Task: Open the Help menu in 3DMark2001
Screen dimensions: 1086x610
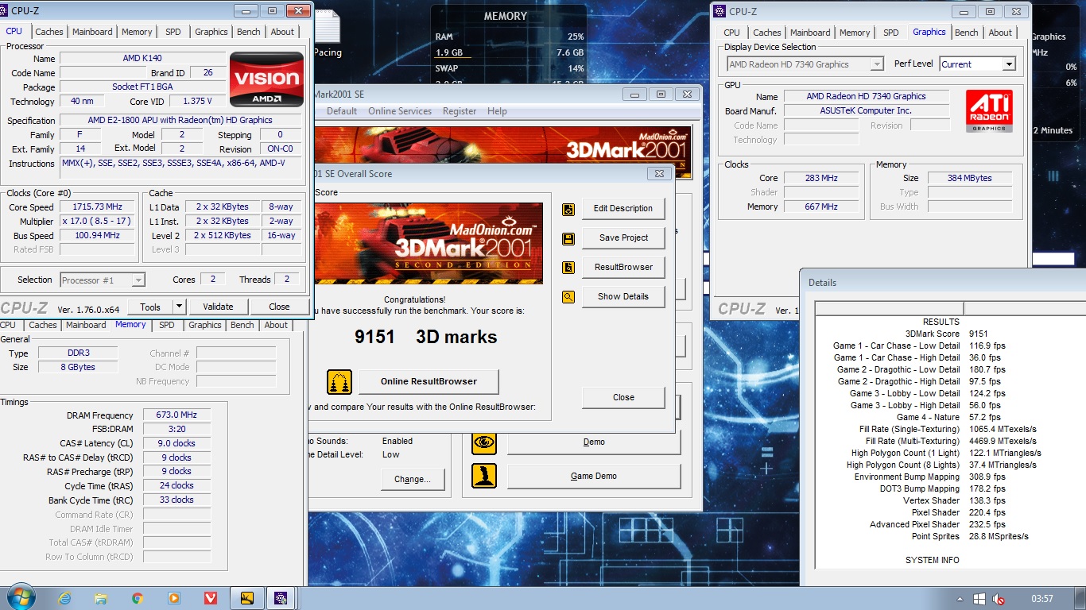Action: [x=497, y=111]
